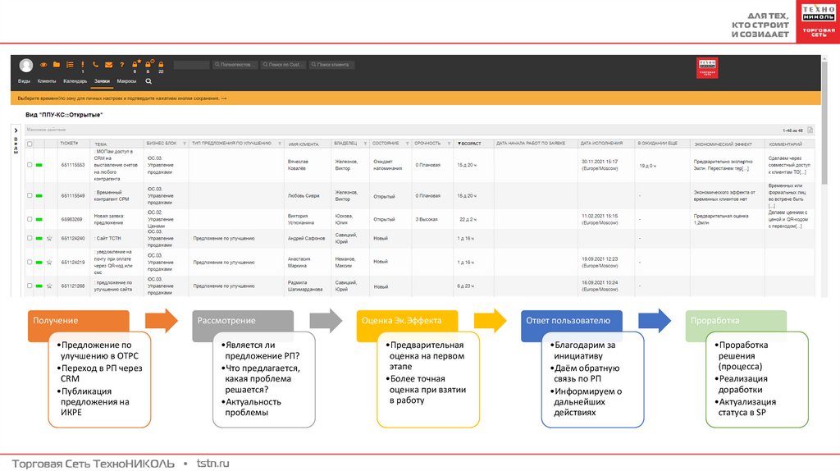Click the lock icon with clock badge
Viewport: 840px width, 471px height.
tap(149, 64)
